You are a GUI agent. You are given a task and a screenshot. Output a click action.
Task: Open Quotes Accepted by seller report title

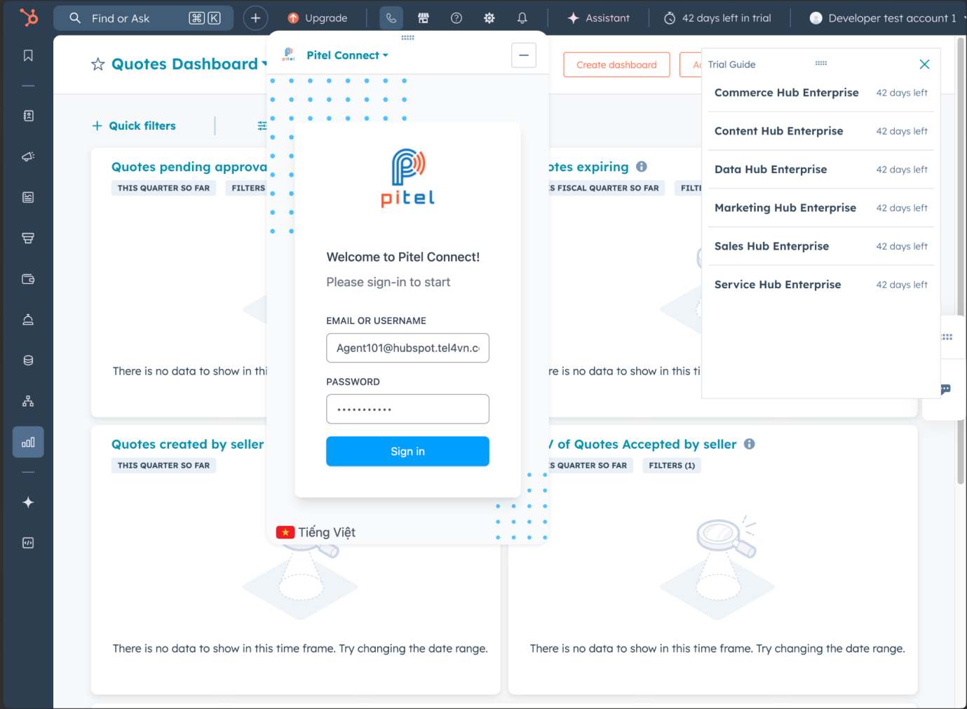point(643,444)
